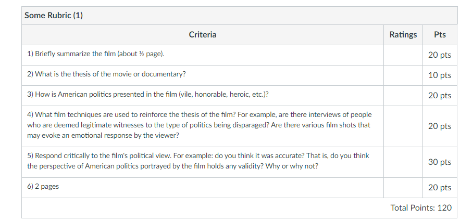The image size is (473, 221).
Task: Click the points for film techniques row
Action: [x=440, y=126]
